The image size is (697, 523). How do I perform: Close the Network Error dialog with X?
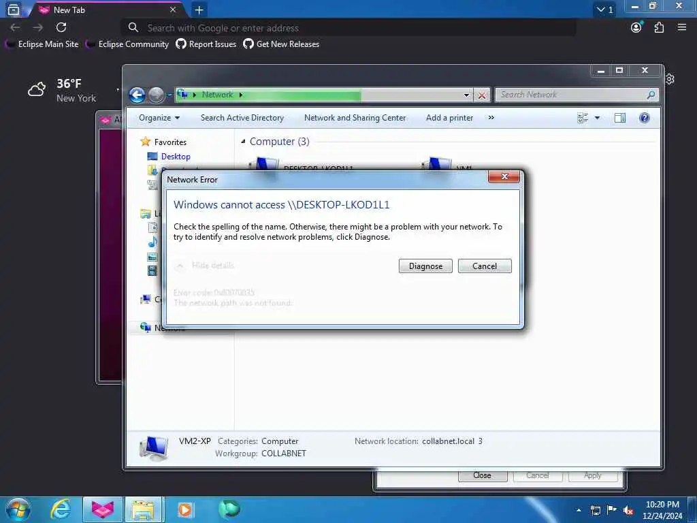coord(504,176)
